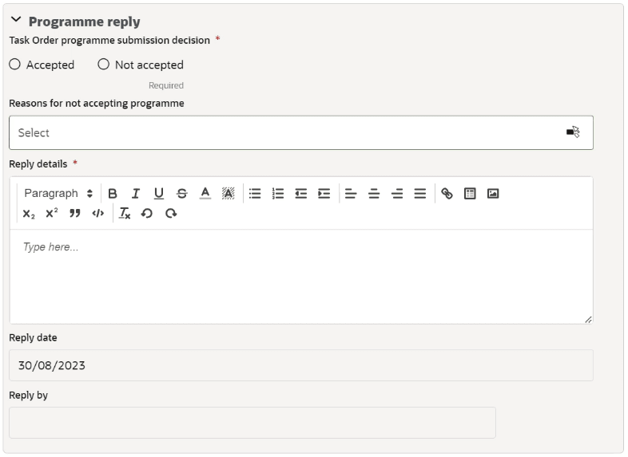628x457 pixels.
Task: Select the Accepted radio option
Action: click(x=15, y=65)
